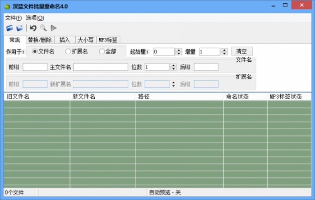This screenshot has height=200, width=315.
Task: Click the magnifier preview toolbar icon
Action: [43, 28]
